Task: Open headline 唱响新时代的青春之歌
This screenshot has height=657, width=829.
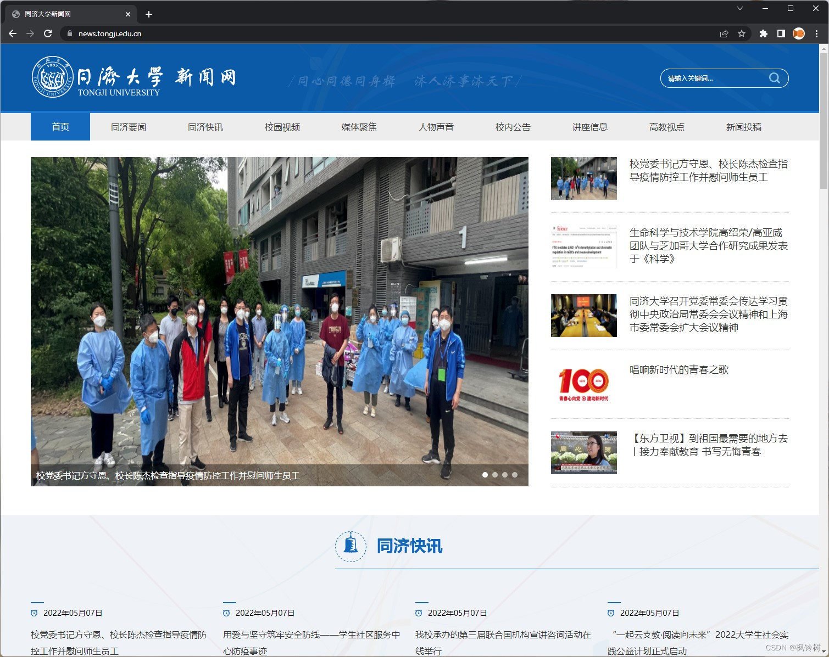Action: click(x=679, y=370)
